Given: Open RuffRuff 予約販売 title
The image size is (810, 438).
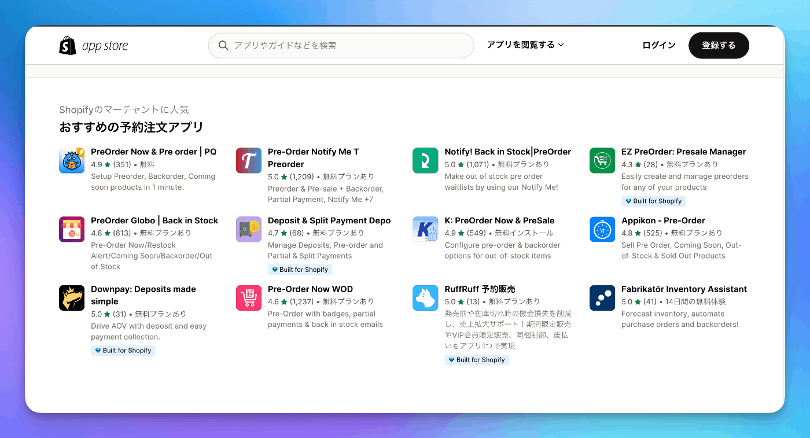Looking at the screenshot, I should tap(480, 289).
